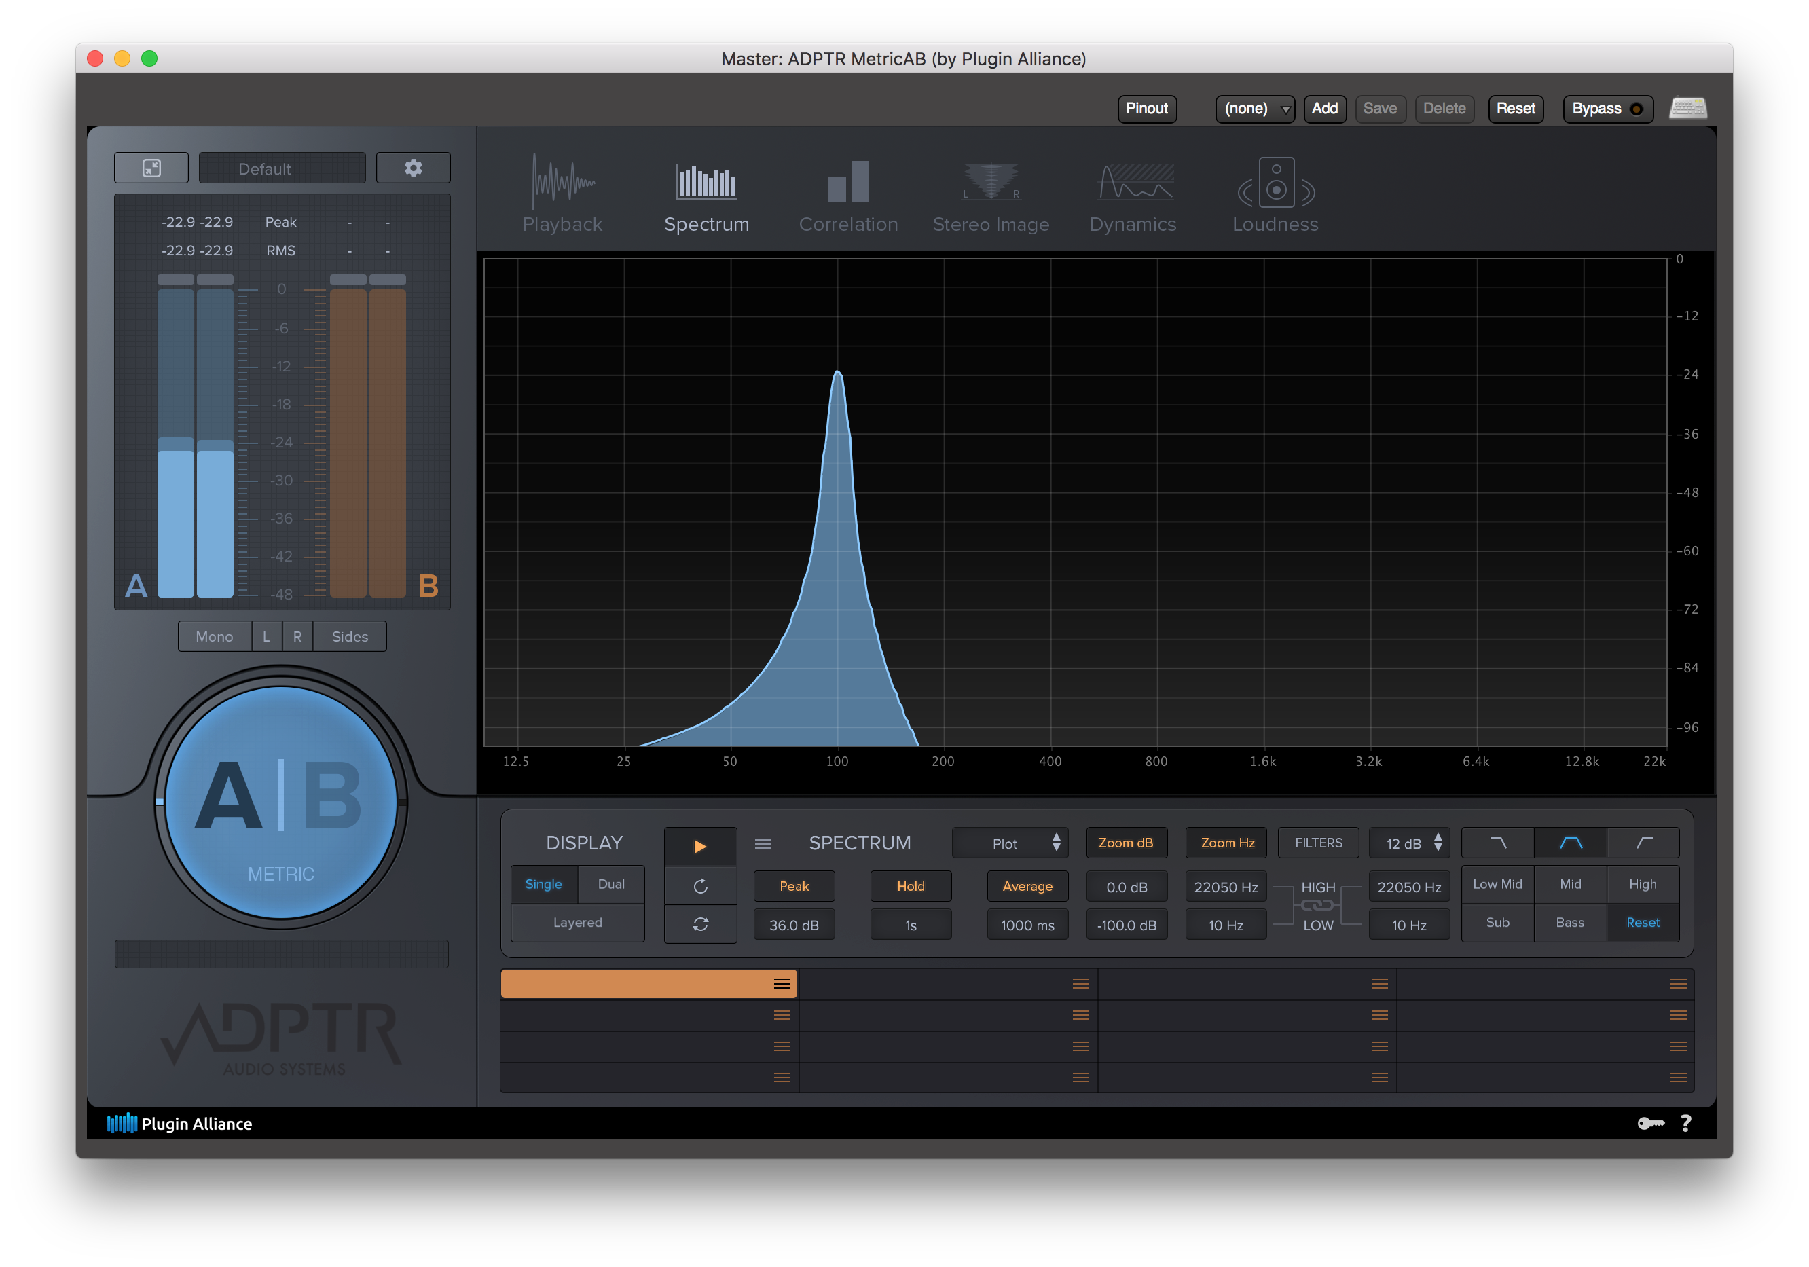Click the Zoom Hz button
This screenshot has width=1809, height=1267.
pos(1227,843)
